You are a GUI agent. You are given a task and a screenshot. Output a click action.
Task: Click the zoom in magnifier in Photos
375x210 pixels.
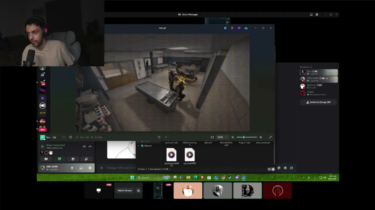click(x=260, y=137)
